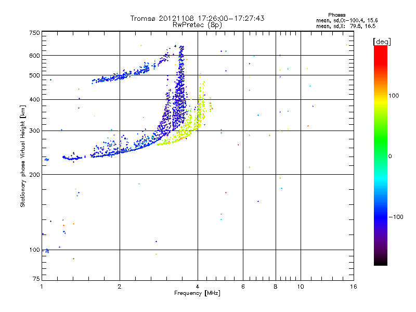Click the 'mean, sd,O:-100.4, 15.6' line
This screenshot has height=312, width=416.
click(347, 20)
